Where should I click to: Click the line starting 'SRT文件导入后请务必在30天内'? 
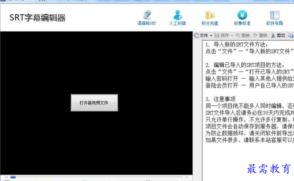(x=250, y=113)
